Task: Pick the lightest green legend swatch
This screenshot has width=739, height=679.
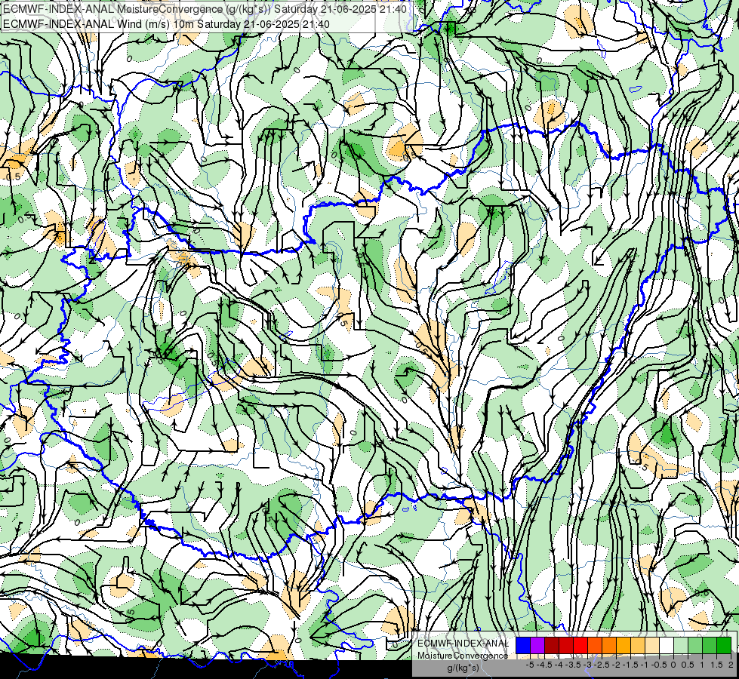Action: click(681, 645)
